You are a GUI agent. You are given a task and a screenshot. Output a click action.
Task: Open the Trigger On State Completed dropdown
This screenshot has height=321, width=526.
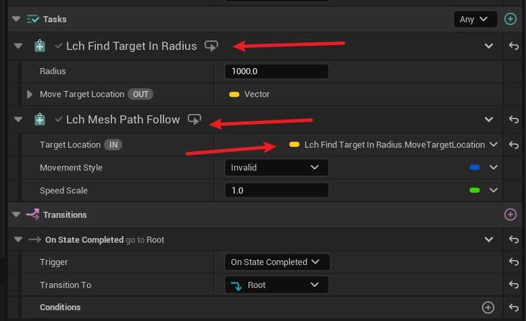coord(276,262)
